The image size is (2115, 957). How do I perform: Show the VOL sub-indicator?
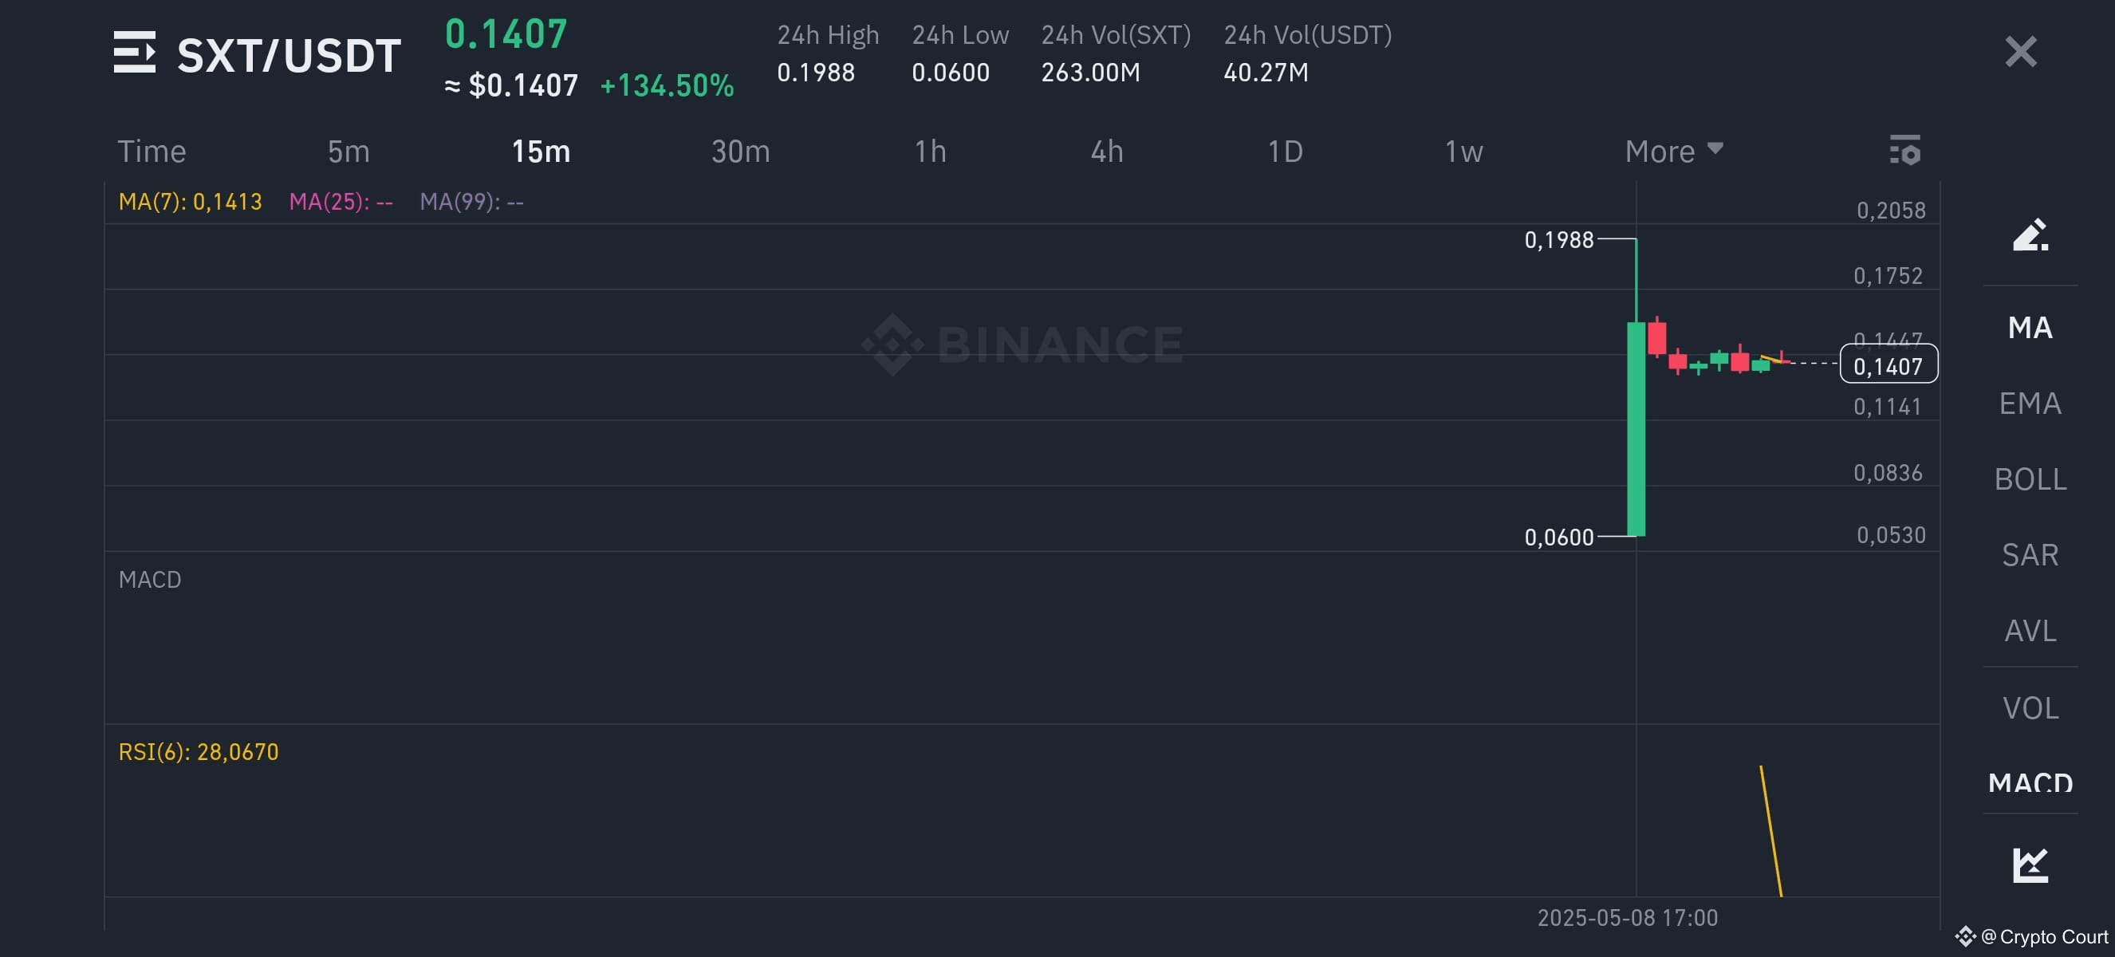[2030, 707]
